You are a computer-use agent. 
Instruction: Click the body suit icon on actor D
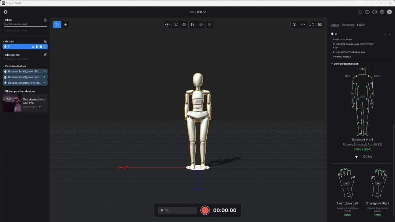point(33,46)
